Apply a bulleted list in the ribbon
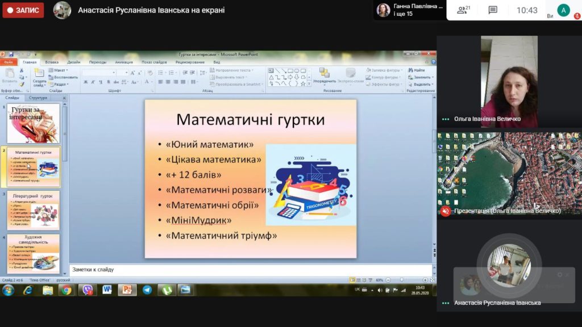Image resolution: width=582 pixels, height=327 pixels. [161, 73]
